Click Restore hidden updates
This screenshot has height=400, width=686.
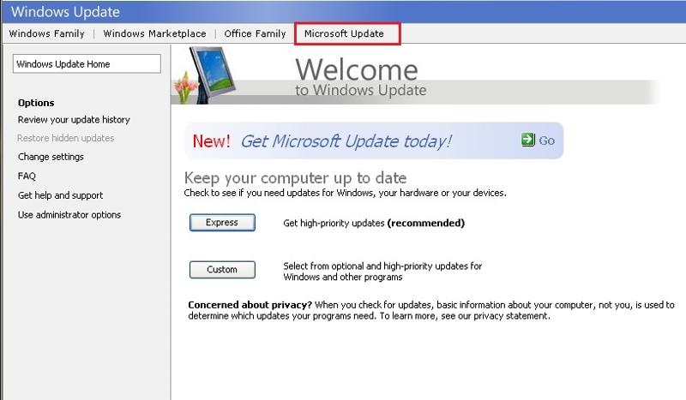[x=66, y=138]
